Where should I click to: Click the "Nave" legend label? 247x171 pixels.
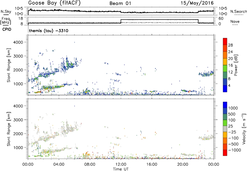point(235,22)
